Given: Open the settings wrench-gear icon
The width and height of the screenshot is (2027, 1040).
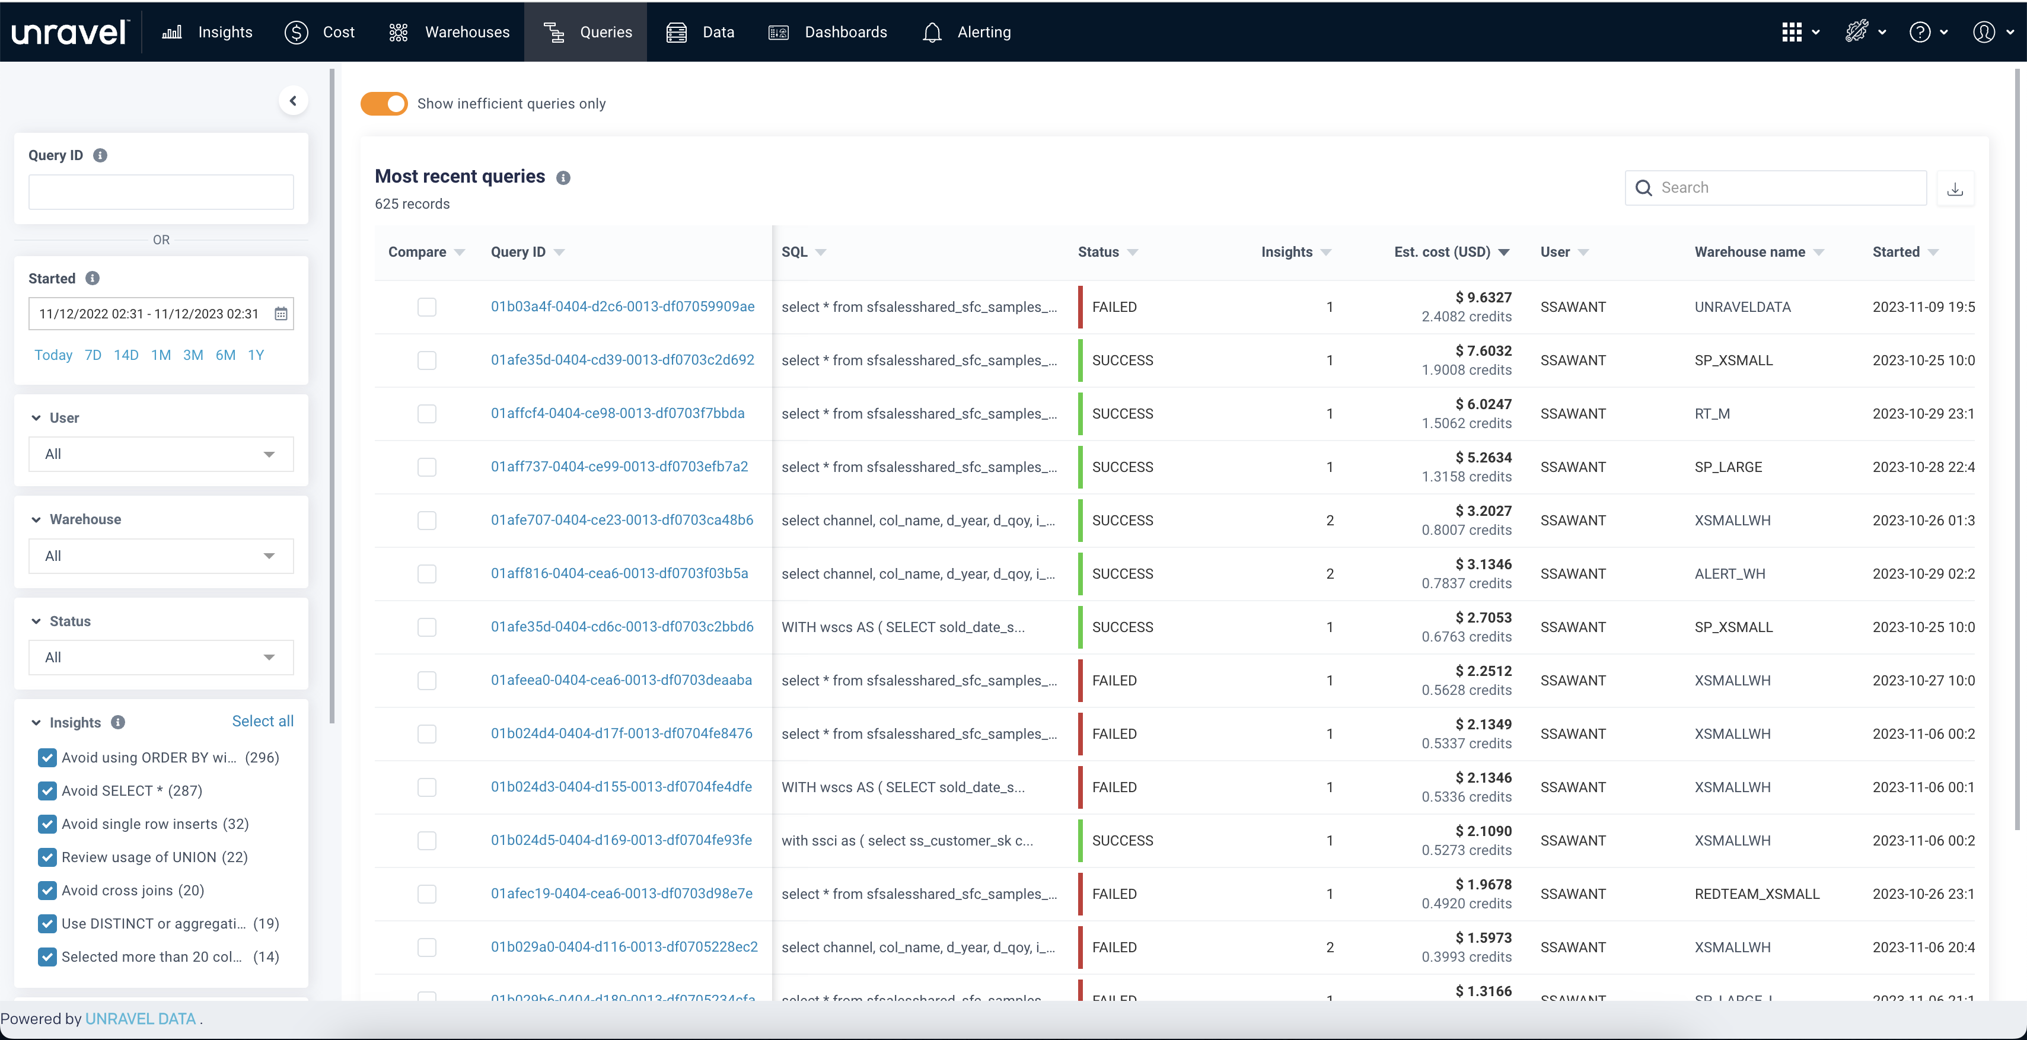Looking at the screenshot, I should 1857,32.
